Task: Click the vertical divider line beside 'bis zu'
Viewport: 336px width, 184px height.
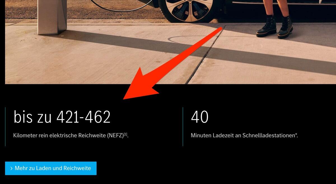Action: click(x=5, y=126)
